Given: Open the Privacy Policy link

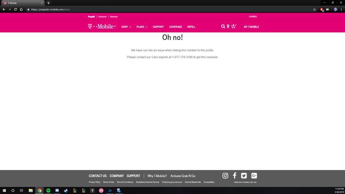Looking at the screenshot, I should click(x=94, y=182).
